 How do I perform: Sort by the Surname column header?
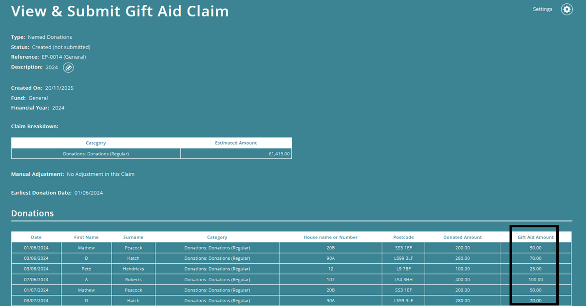click(x=133, y=237)
